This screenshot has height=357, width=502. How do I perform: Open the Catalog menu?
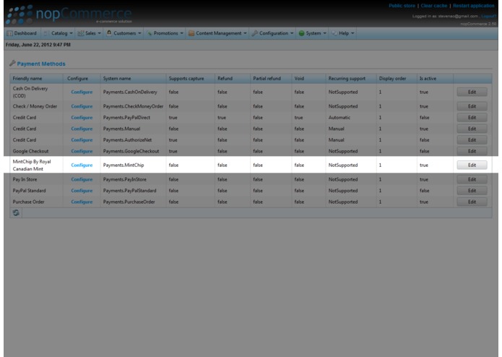pos(59,33)
